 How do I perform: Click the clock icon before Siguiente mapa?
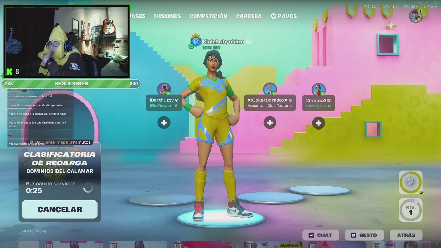(32, 142)
